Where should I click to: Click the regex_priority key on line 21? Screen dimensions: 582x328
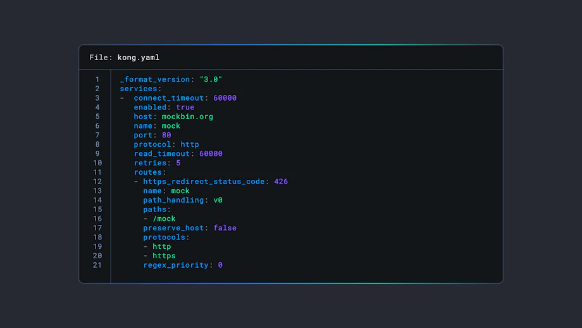coord(175,265)
